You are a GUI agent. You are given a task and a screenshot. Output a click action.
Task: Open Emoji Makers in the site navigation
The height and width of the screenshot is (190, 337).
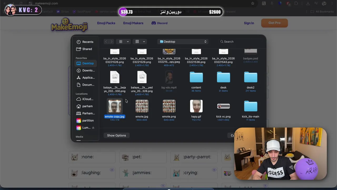[x=133, y=23]
